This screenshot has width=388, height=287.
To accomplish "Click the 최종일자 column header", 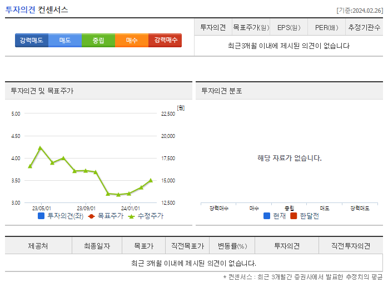I will (x=97, y=246).
